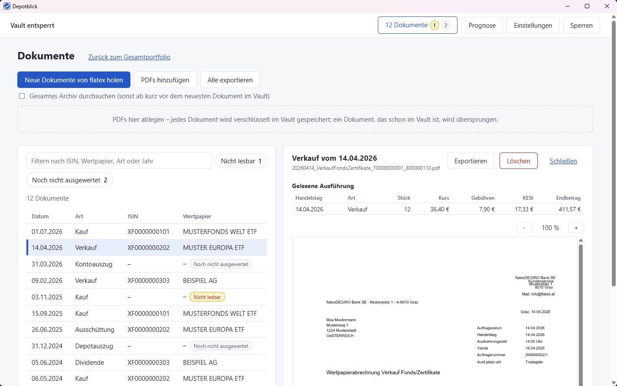Image resolution: width=617 pixels, height=386 pixels.
Task: Focus the filter field for ISIN, Wertpapier
Action: [119, 161]
